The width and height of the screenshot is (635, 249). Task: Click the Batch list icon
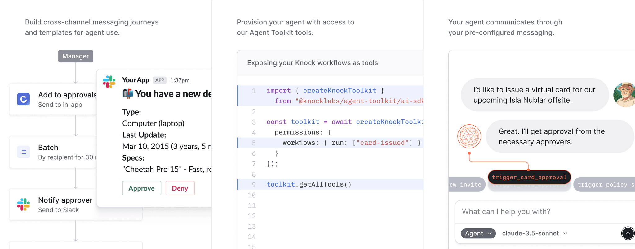(x=24, y=152)
